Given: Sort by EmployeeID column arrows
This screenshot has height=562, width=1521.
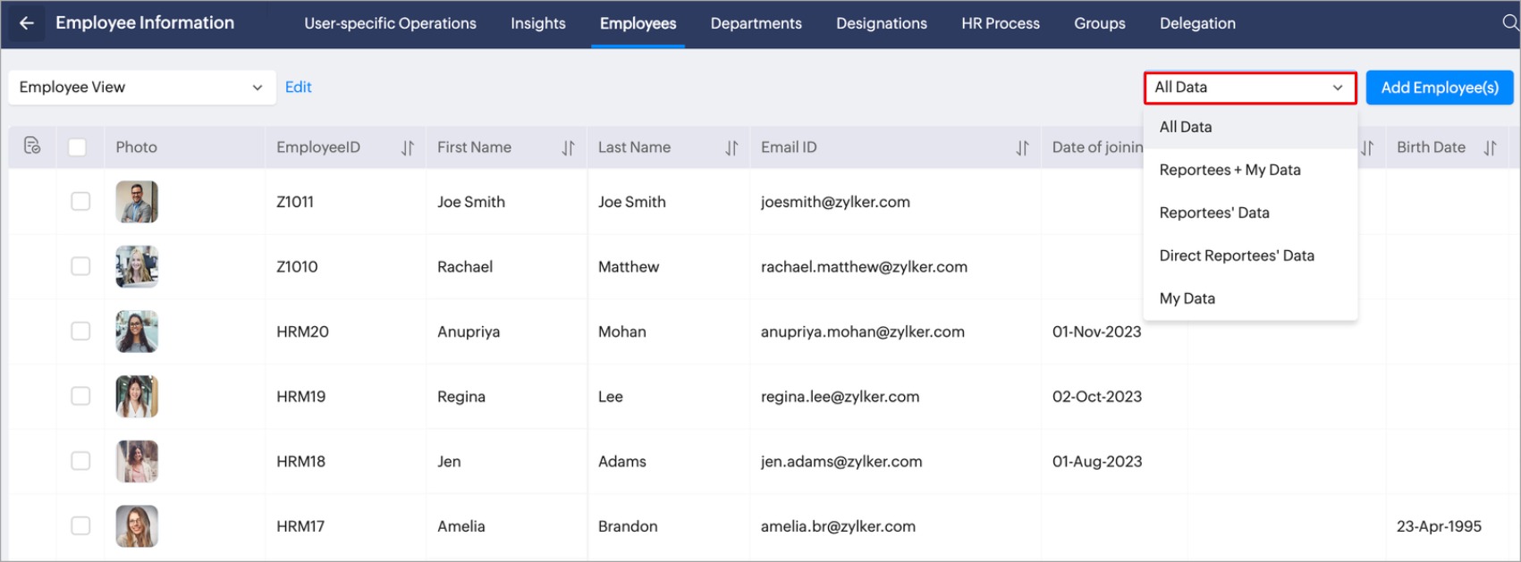Looking at the screenshot, I should (408, 148).
